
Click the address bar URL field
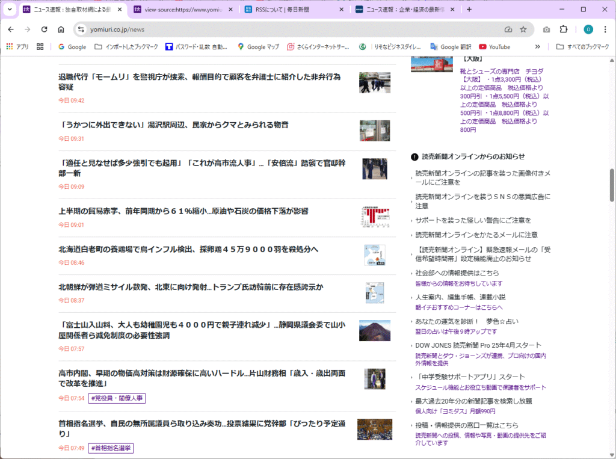pos(289,29)
